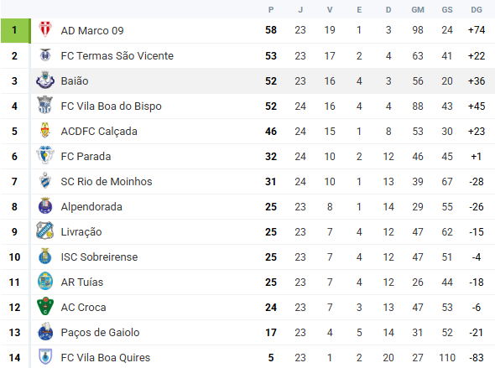This screenshot has height=368, width=495.
Task: Click the Paços de Gaiolo team name
Action: [100, 333]
